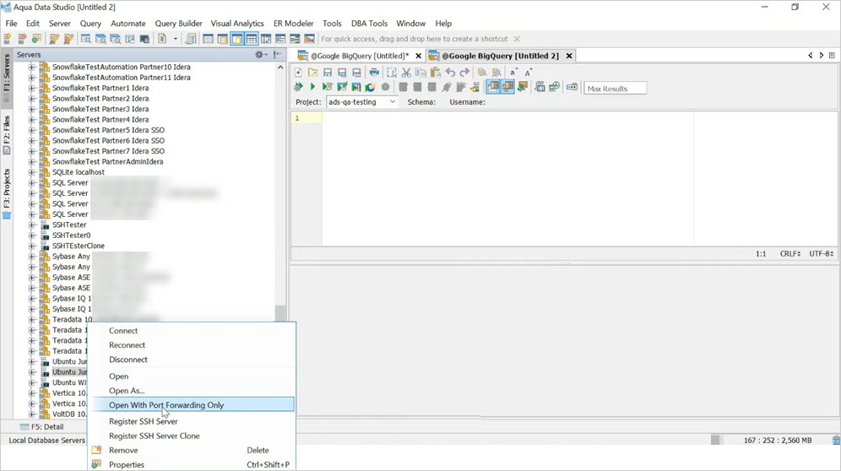The width and height of the screenshot is (841, 471).
Task: Open the dropdown arrow next to the document icon
Action: [x=176, y=39]
